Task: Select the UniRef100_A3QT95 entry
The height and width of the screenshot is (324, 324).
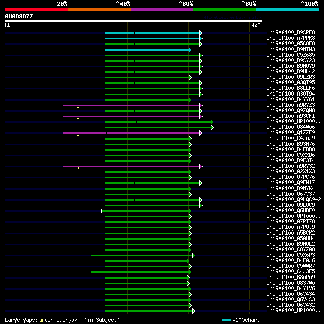Action: [x=291, y=83]
